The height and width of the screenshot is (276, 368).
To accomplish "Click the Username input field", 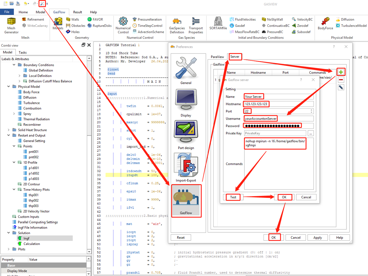I will click(279, 119).
